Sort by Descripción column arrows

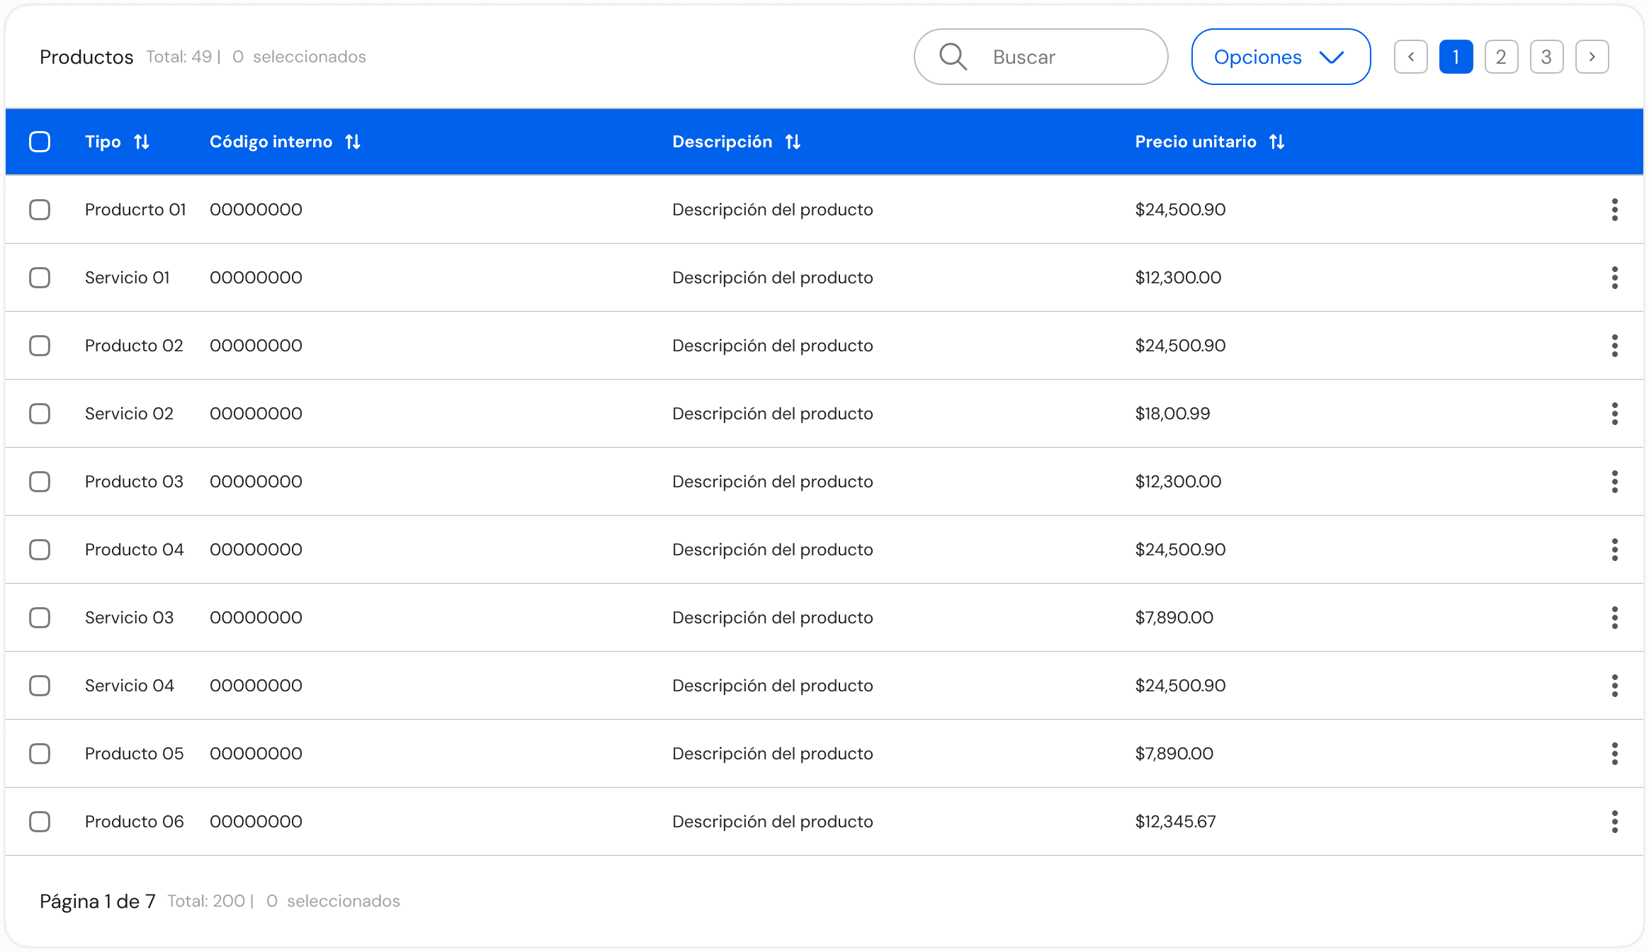(793, 142)
